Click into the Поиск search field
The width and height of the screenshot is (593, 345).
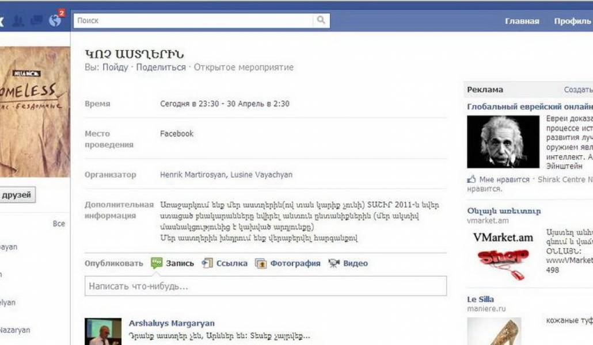coord(193,20)
